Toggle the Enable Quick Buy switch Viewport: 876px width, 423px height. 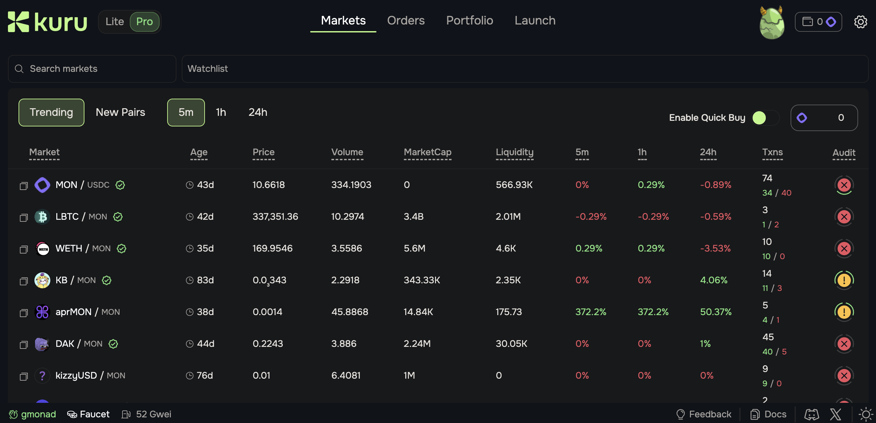(765, 117)
